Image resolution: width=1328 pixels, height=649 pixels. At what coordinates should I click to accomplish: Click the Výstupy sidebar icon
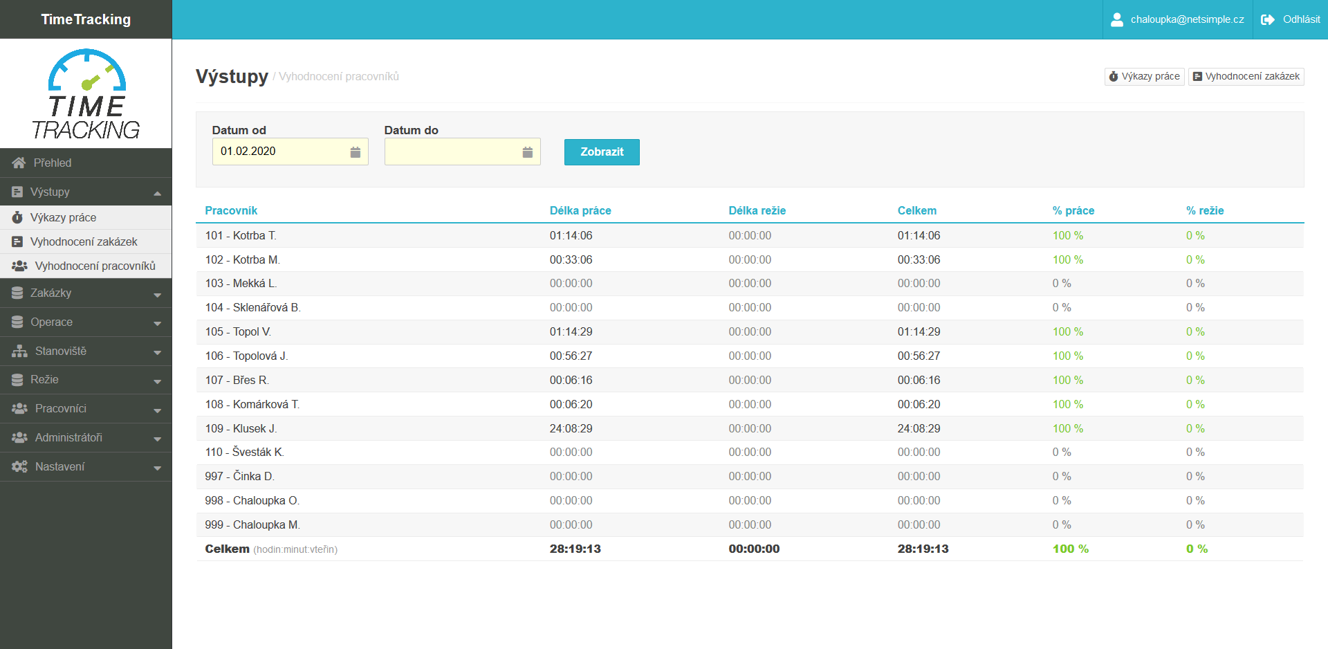[17, 192]
